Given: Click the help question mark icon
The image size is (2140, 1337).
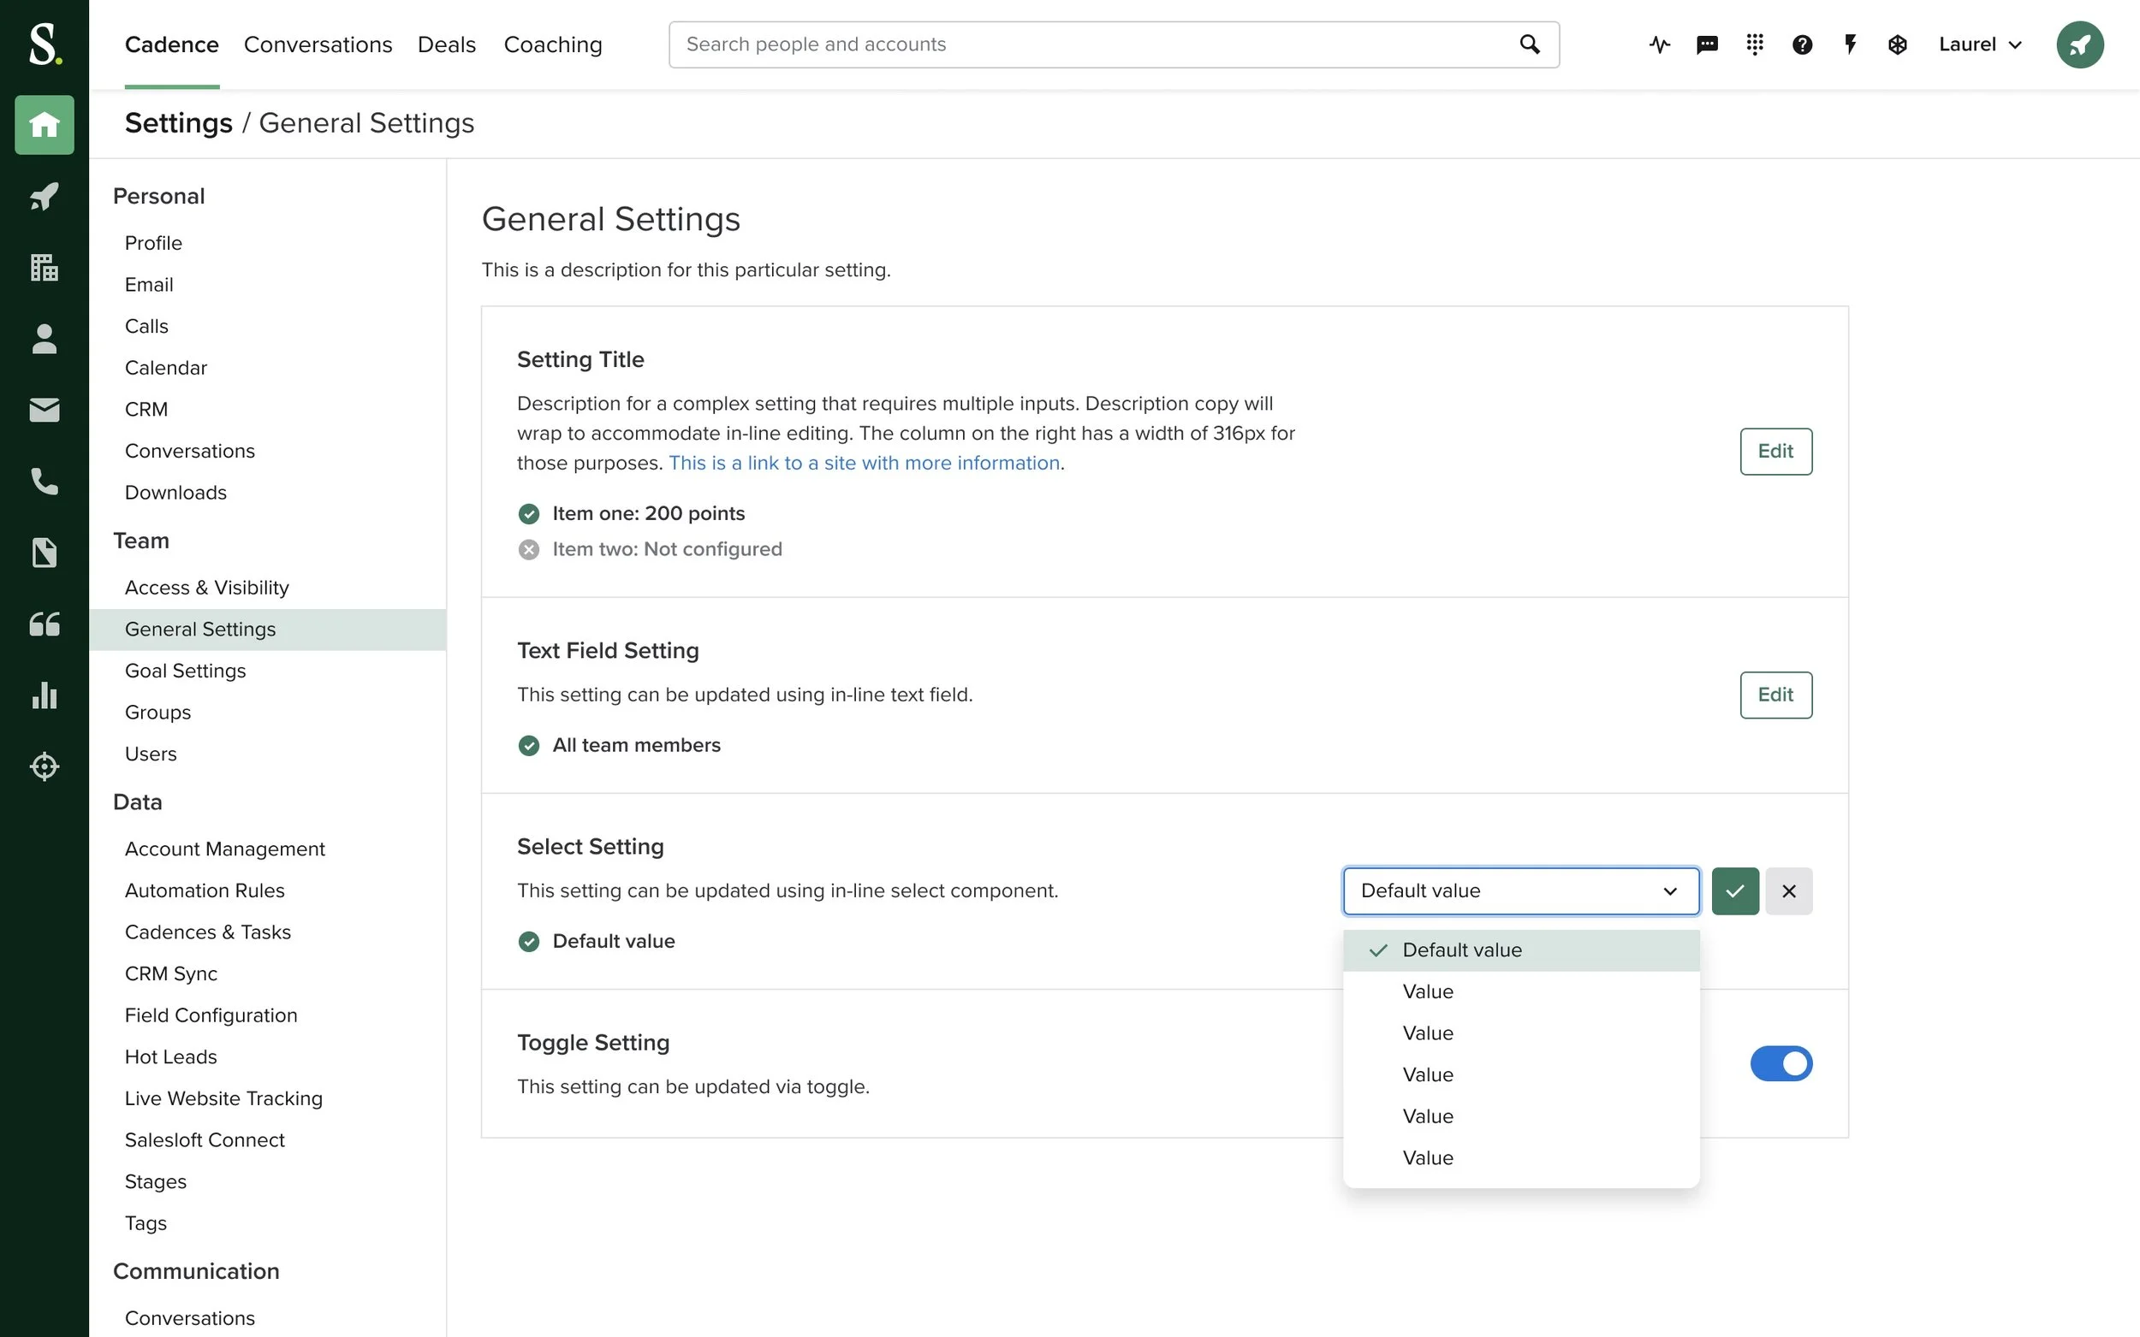Looking at the screenshot, I should pyautogui.click(x=1802, y=44).
